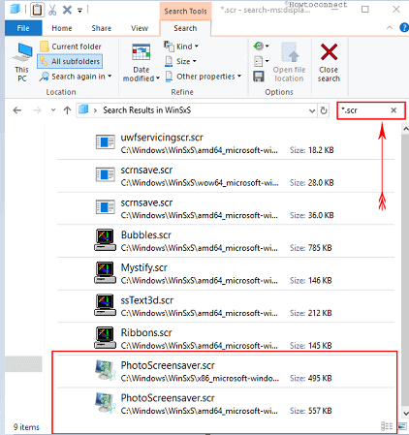This screenshot has height=435, width=409.
Task: Select the Current folder search scope
Action: tap(71, 47)
